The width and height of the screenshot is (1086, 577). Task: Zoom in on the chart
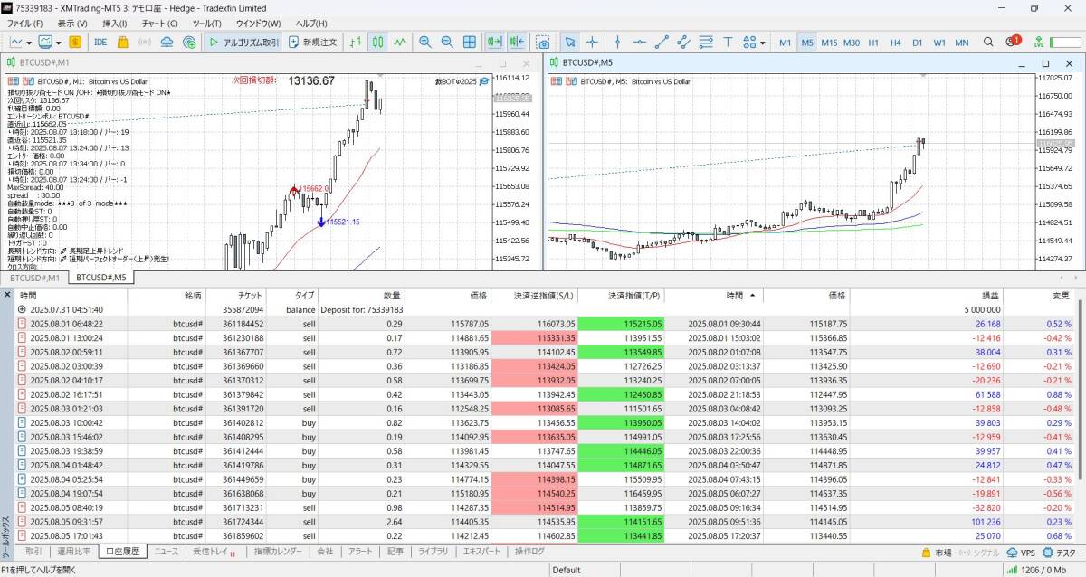(425, 42)
